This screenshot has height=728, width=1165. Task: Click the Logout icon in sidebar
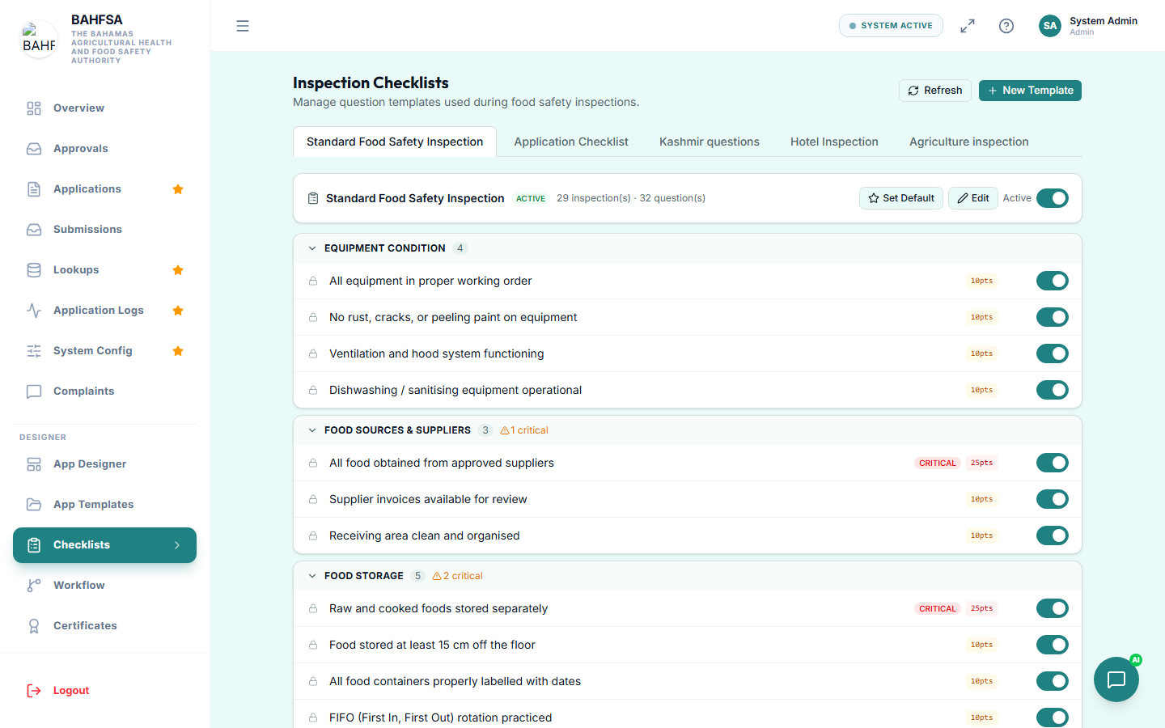34,691
